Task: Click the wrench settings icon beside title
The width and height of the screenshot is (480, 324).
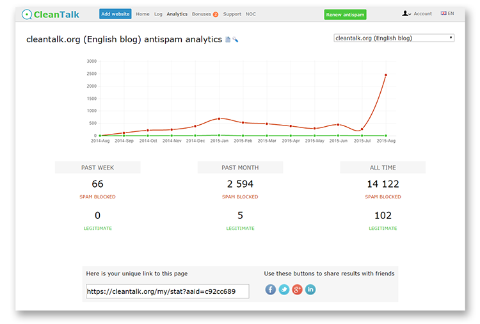Action: (236, 40)
